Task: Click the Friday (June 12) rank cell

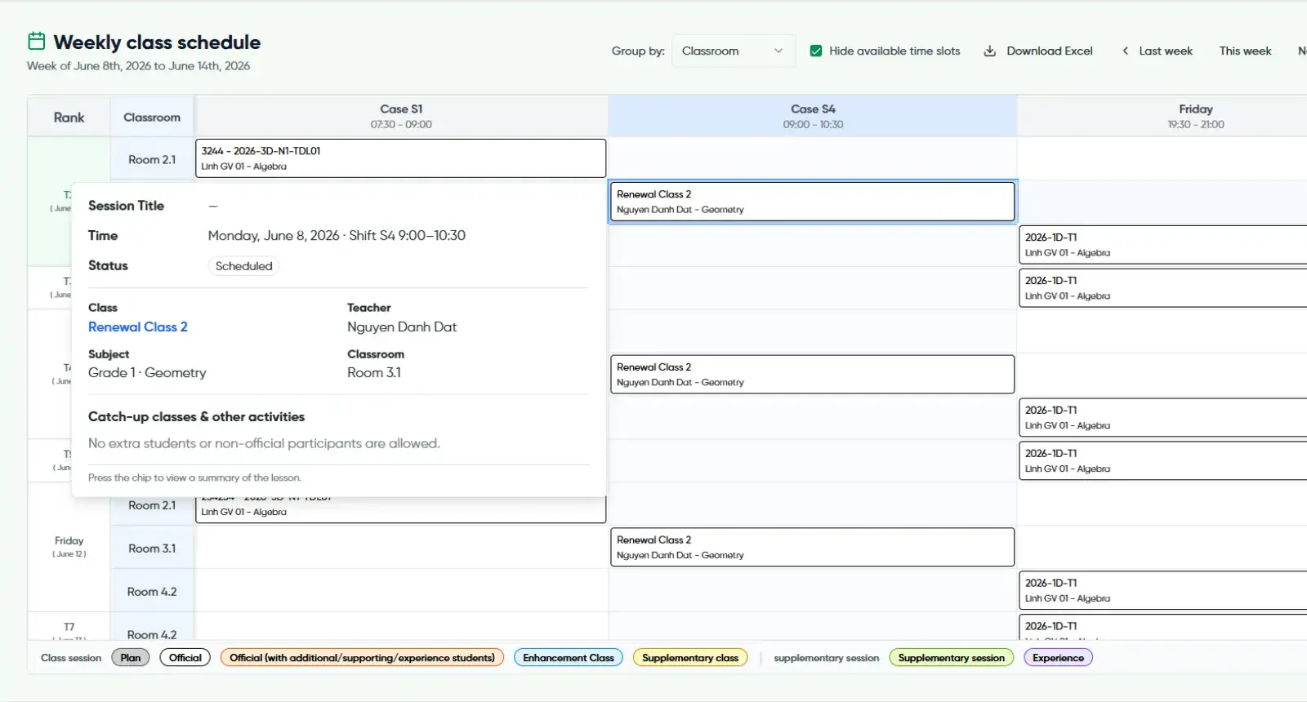Action: coord(69,547)
